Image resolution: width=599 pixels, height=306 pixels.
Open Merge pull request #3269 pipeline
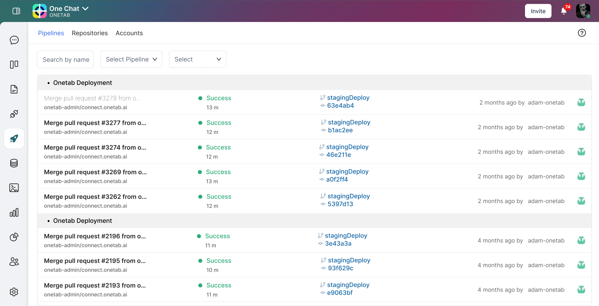(x=95, y=172)
